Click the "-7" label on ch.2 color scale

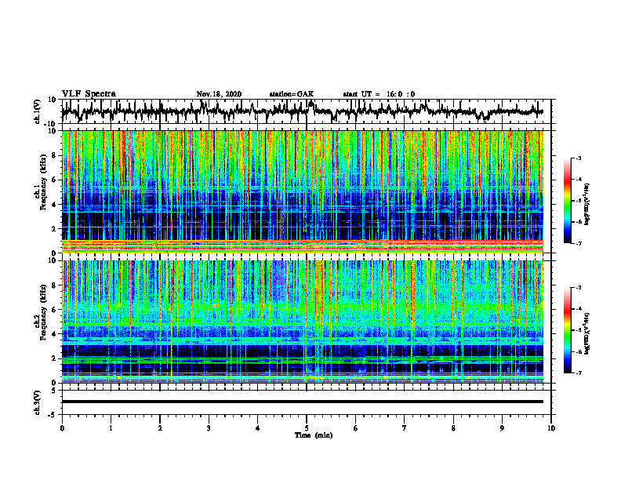pyautogui.click(x=579, y=373)
